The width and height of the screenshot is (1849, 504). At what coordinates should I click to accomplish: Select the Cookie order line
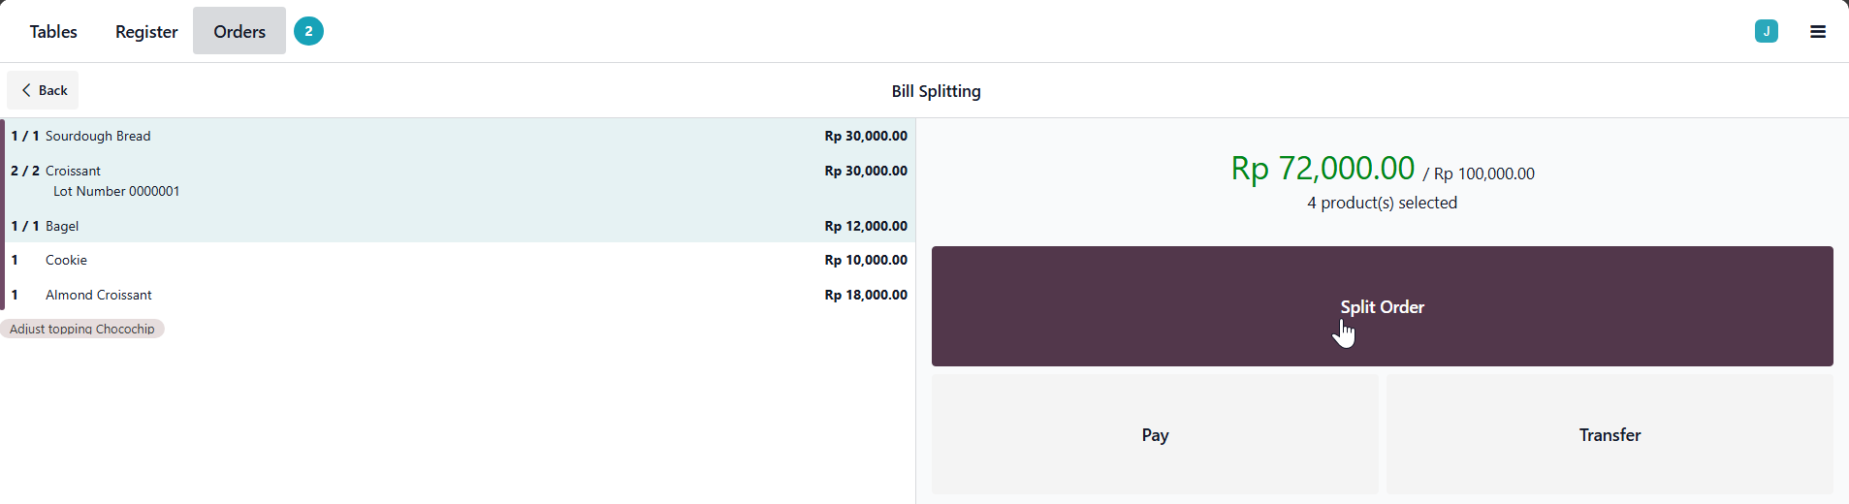tap(460, 260)
